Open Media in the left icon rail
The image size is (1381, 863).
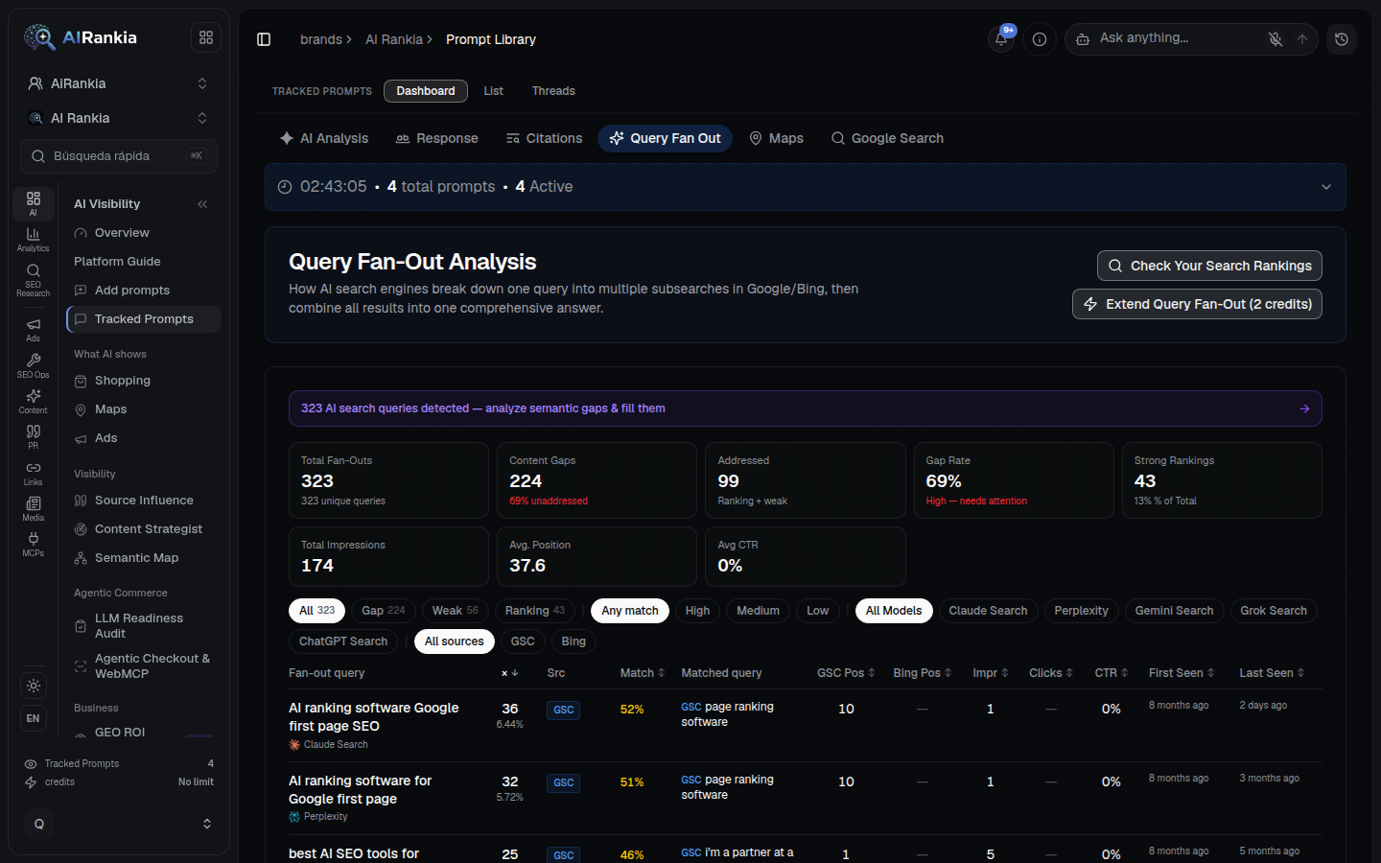[x=33, y=509]
